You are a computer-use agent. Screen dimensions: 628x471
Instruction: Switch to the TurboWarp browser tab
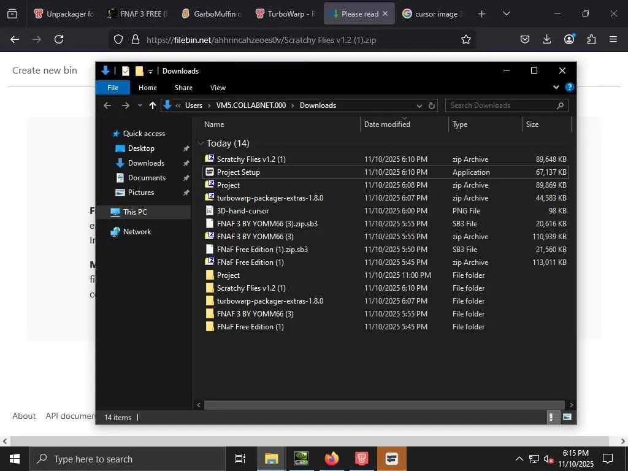[286, 13]
